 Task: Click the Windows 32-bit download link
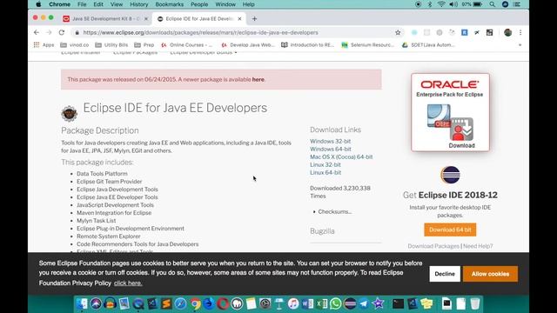(331, 141)
